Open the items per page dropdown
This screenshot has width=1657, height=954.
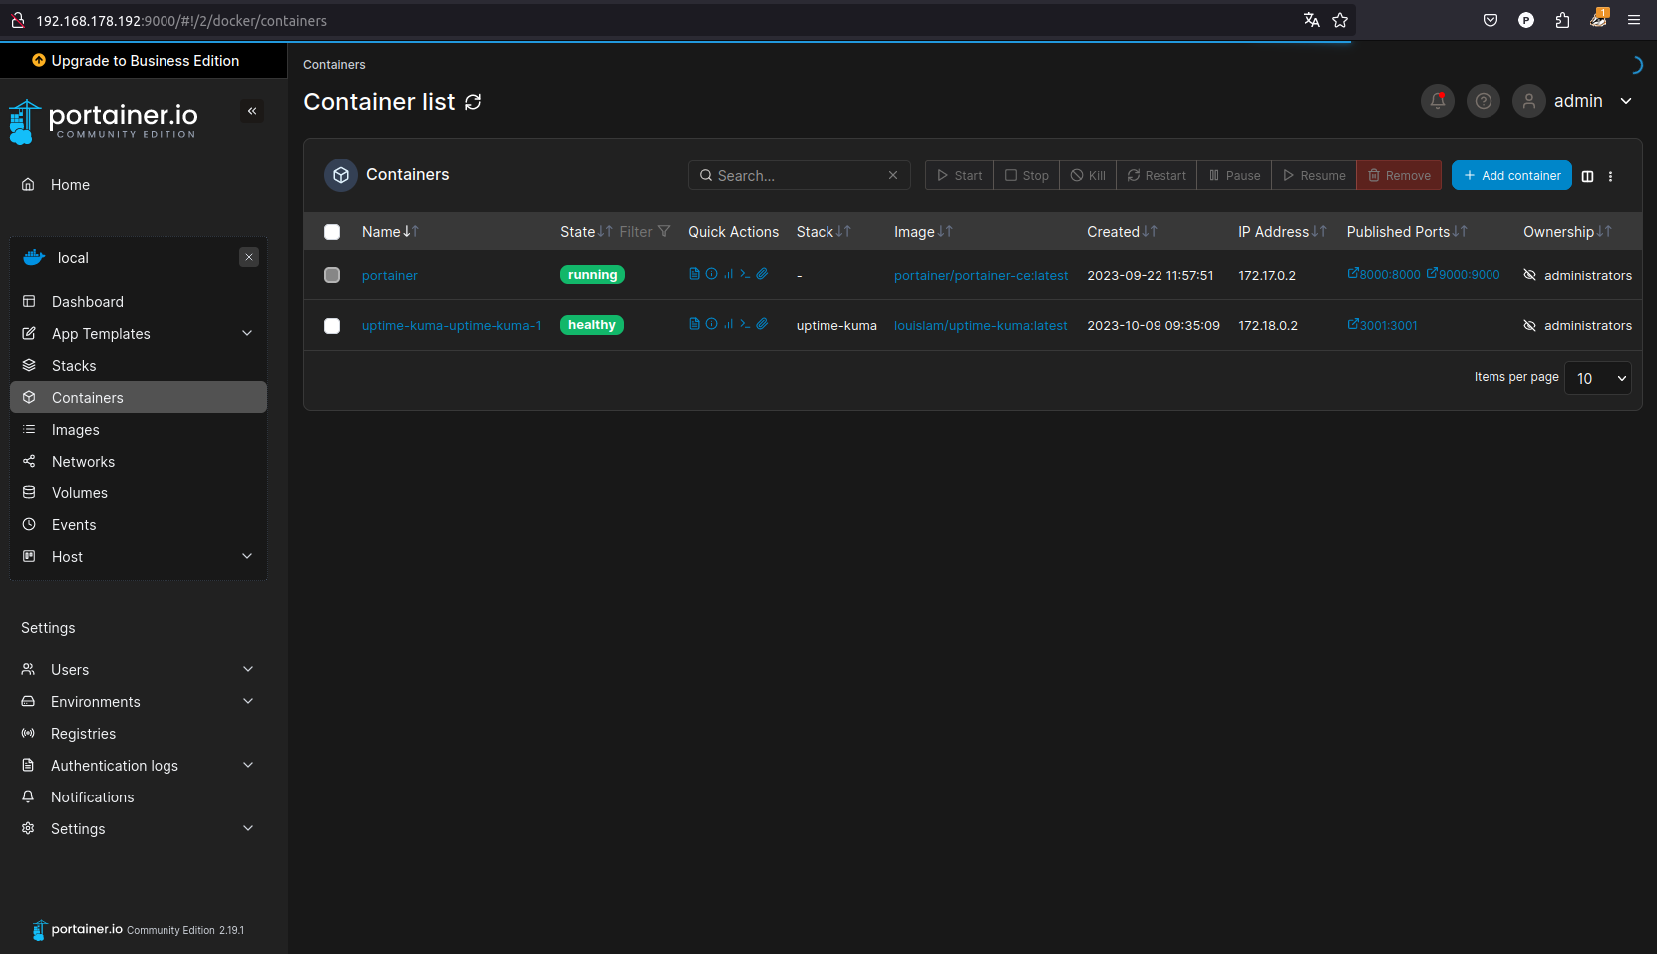tap(1597, 378)
